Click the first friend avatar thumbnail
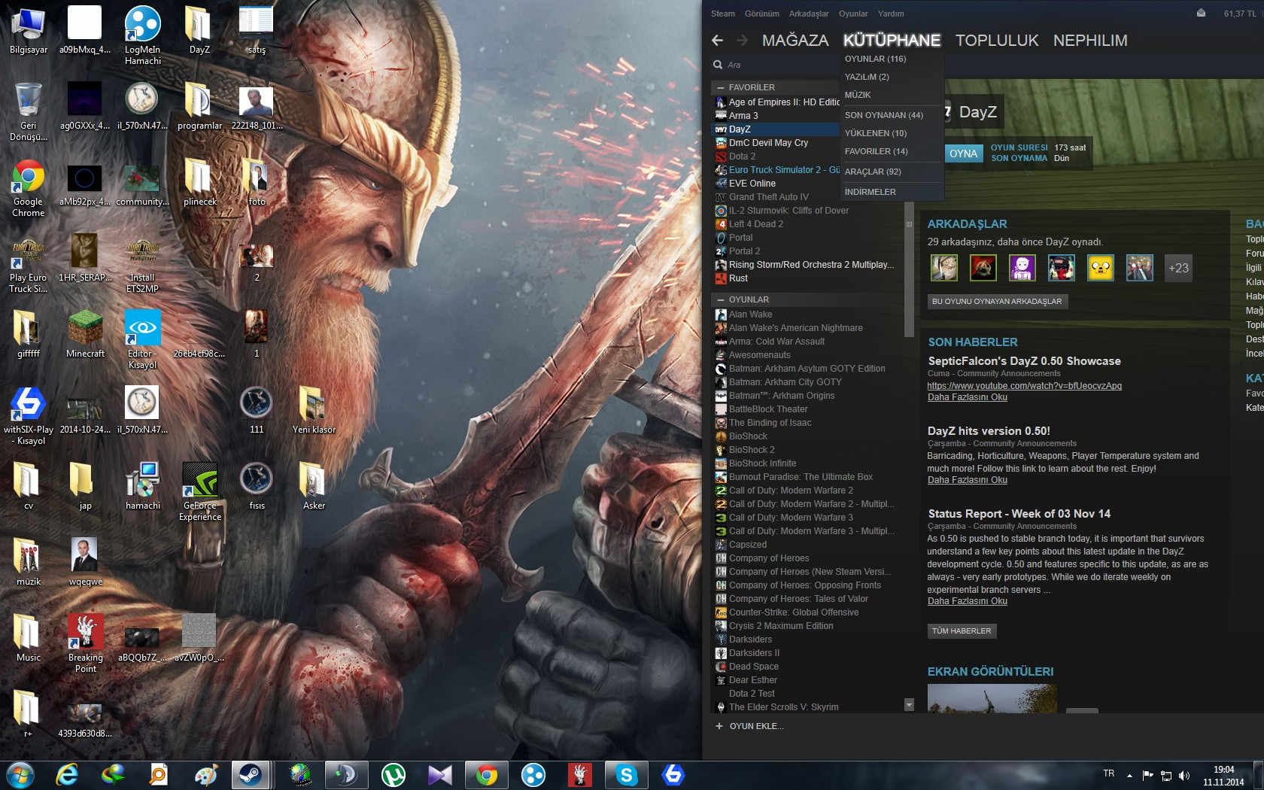Viewport: 1264px width, 790px height. [943, 268]
